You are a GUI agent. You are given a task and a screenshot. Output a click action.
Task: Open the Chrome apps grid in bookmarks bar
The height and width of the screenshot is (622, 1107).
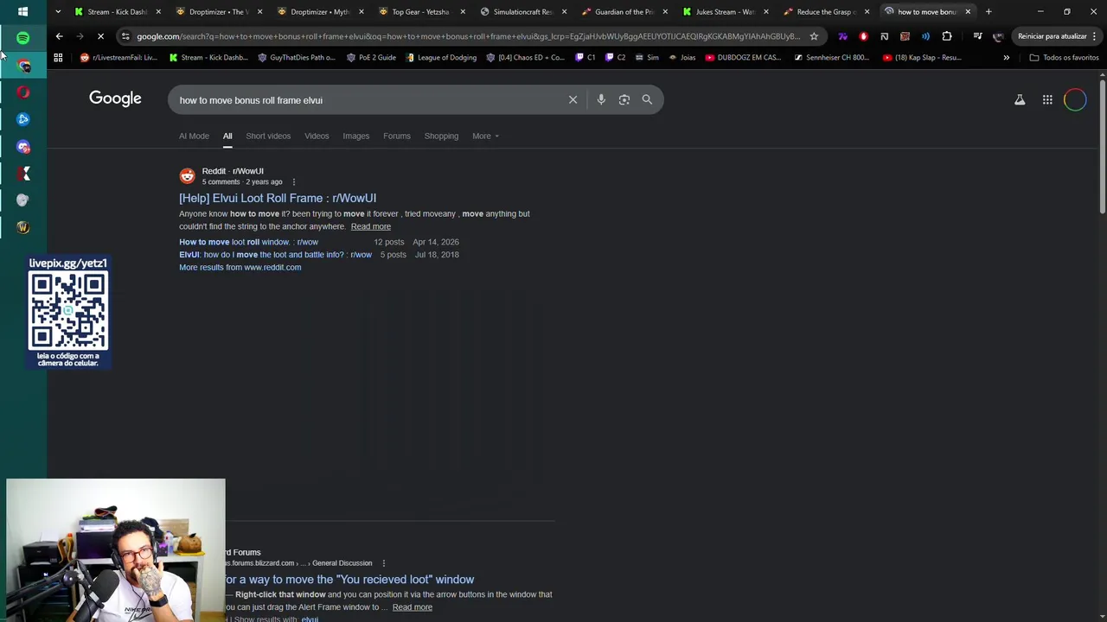[x=58, y=57]
